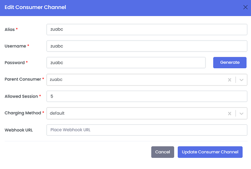
Task: Open the Charging Method select box
Action: (x=135, y=113)
